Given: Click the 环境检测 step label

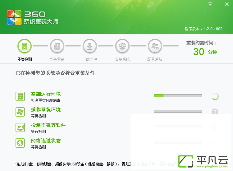Looking at the screenshot, I should pos(25,59).
